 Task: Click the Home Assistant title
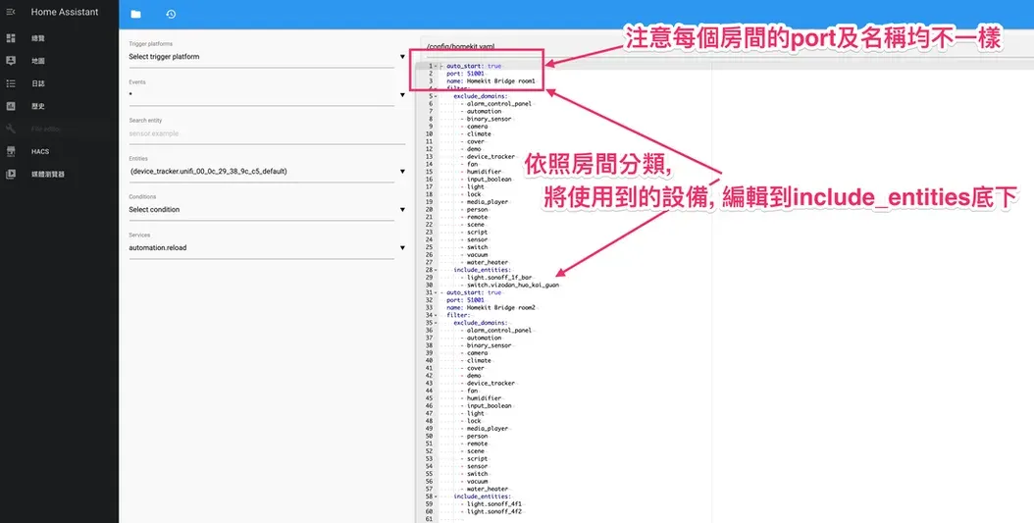[65, 12]
